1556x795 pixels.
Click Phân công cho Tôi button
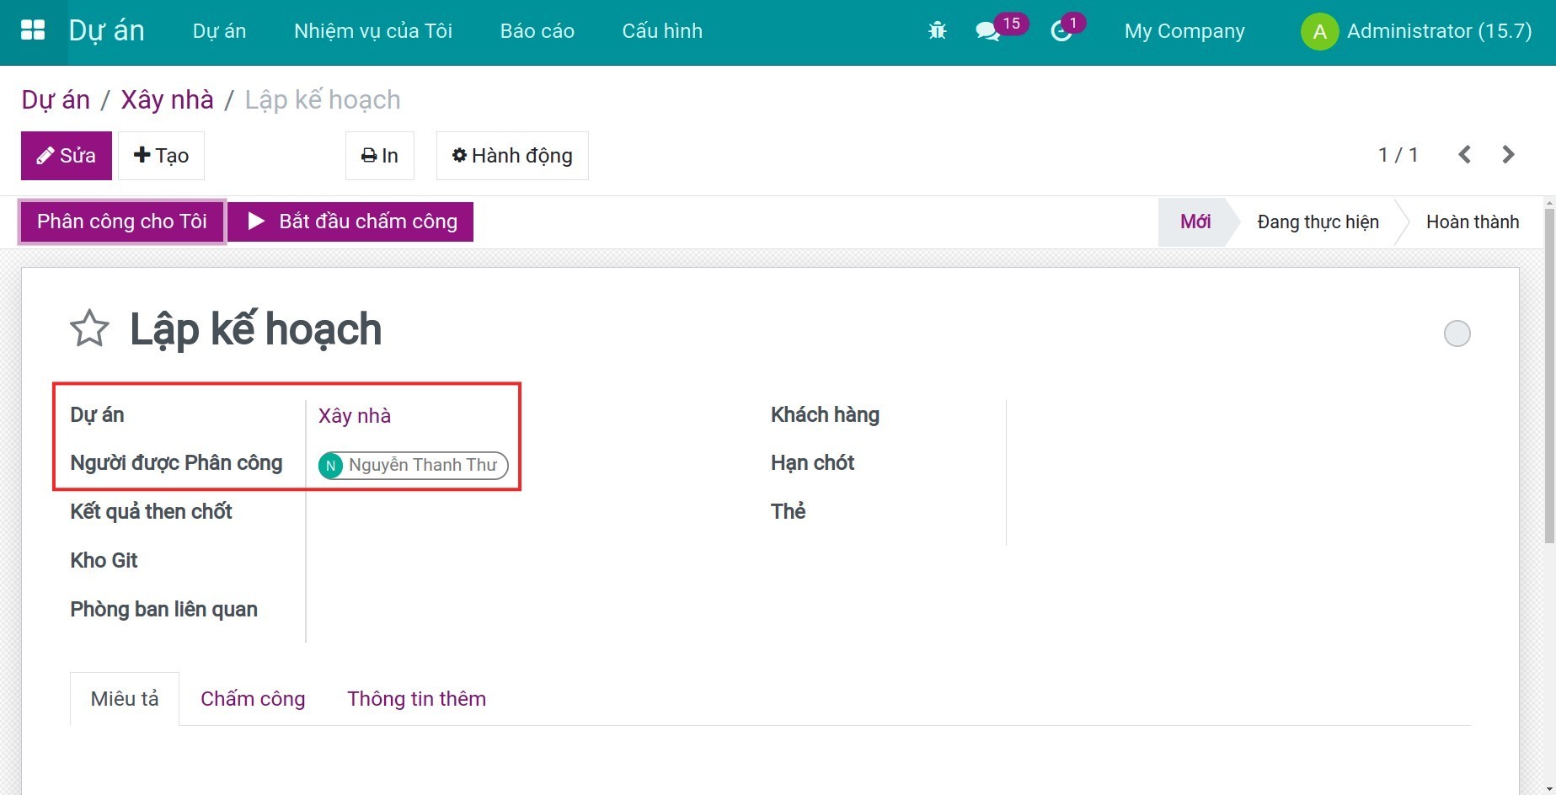(x=122, y=221)
